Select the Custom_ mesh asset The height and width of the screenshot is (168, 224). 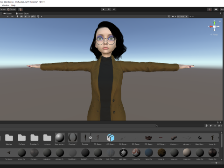(x=174, y=140)
